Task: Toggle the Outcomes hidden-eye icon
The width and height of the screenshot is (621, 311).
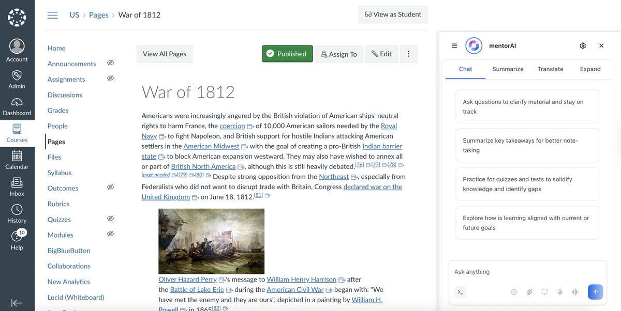Action: point(110,188)
